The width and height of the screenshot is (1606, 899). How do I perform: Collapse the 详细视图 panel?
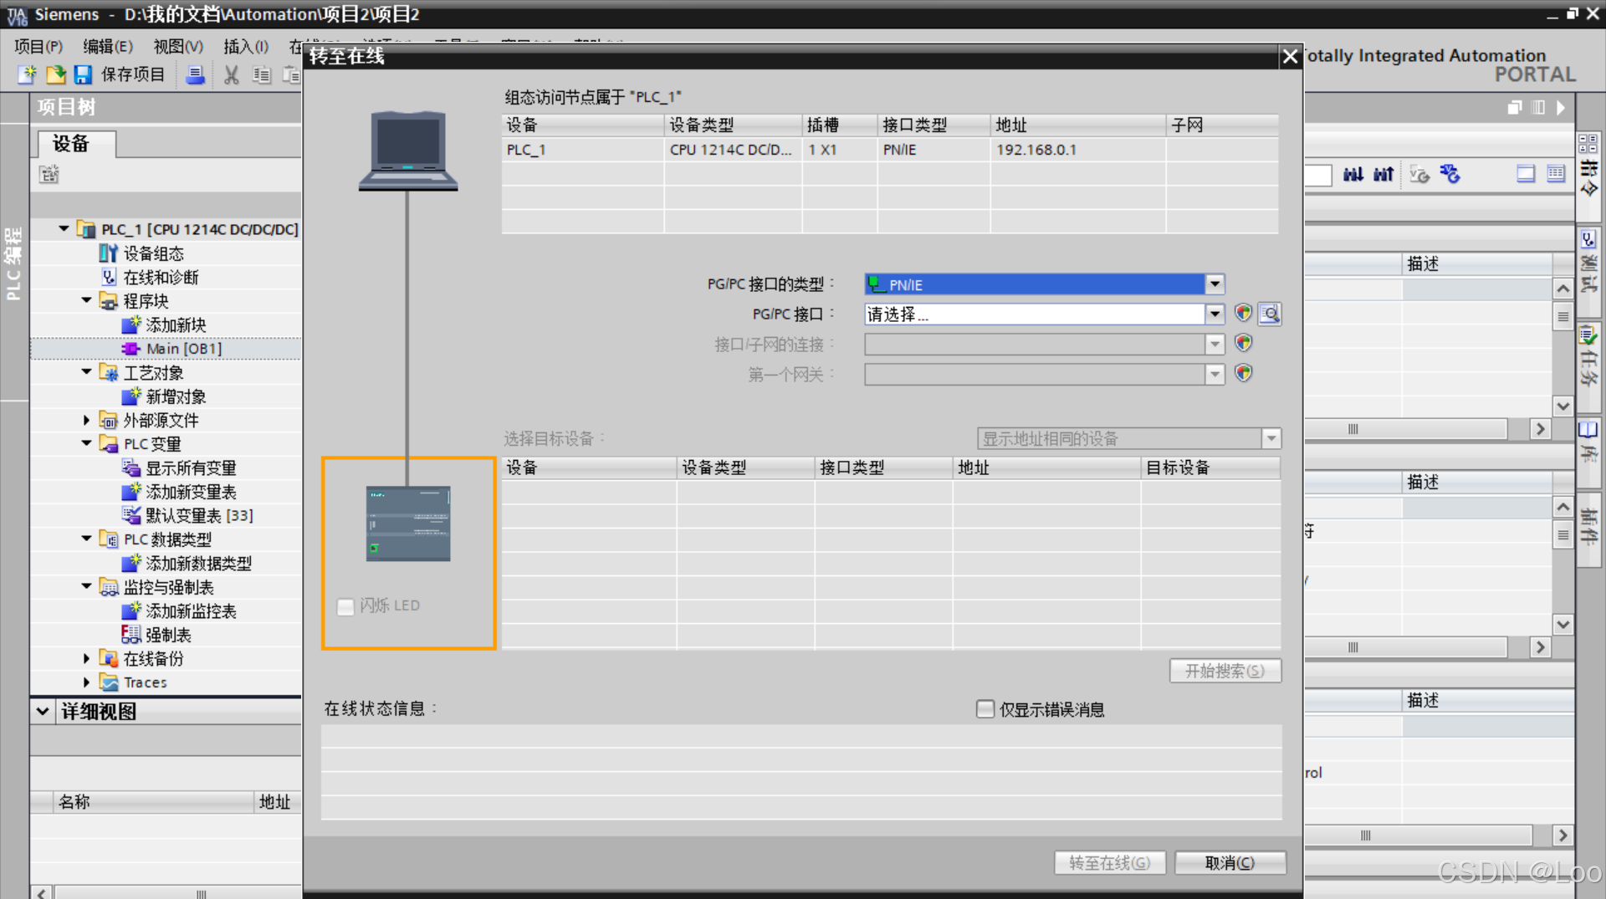pos(43,711)
